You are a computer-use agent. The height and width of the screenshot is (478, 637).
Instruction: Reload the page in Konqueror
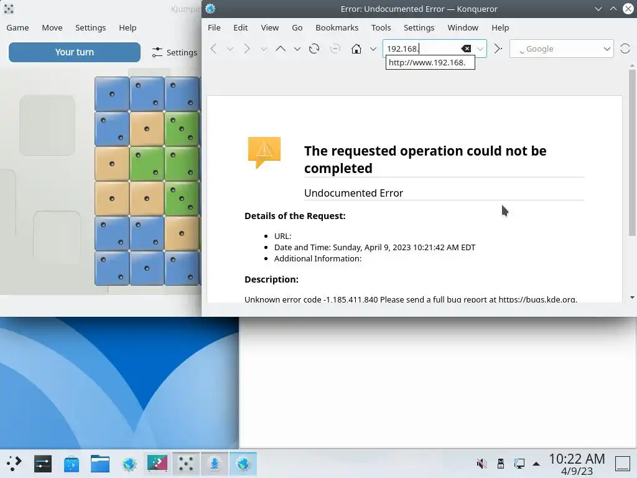click(x=314, y=49)
